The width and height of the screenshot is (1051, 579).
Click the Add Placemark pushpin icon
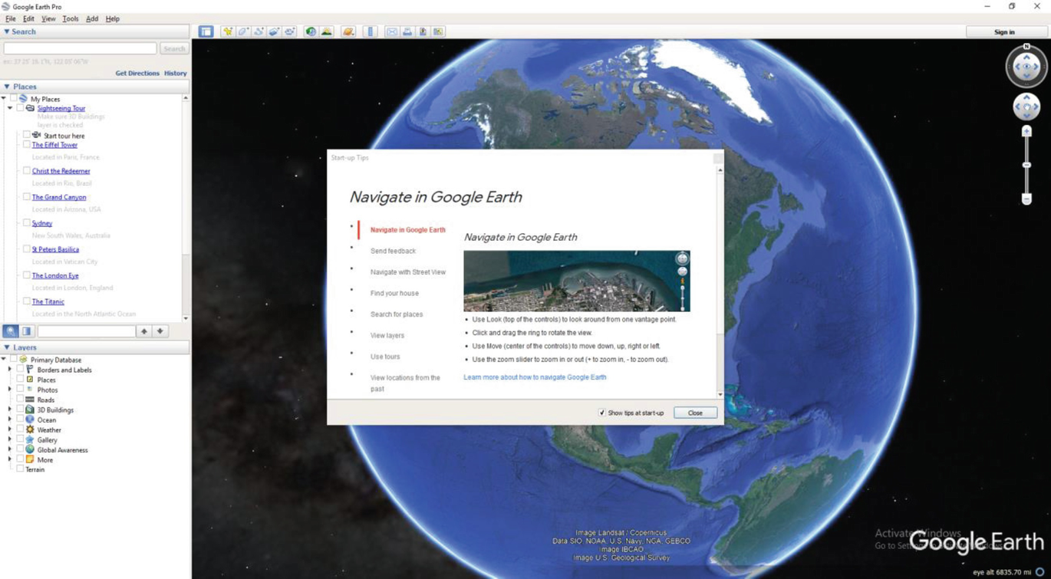pyautogui.click(x=228, y=31)
